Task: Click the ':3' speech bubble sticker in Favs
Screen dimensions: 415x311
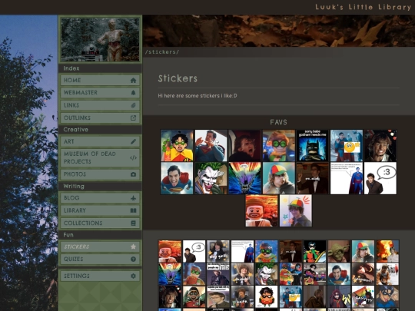Action: (x=380, y=178)
